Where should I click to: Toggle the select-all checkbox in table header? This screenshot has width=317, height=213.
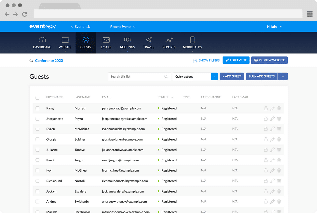tap(37, 98)
